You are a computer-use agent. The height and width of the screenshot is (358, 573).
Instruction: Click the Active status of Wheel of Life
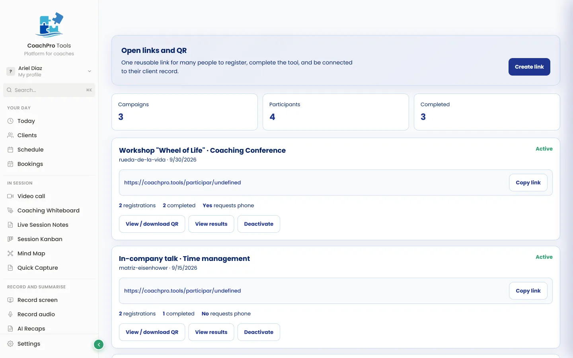[x=544, y=149]
